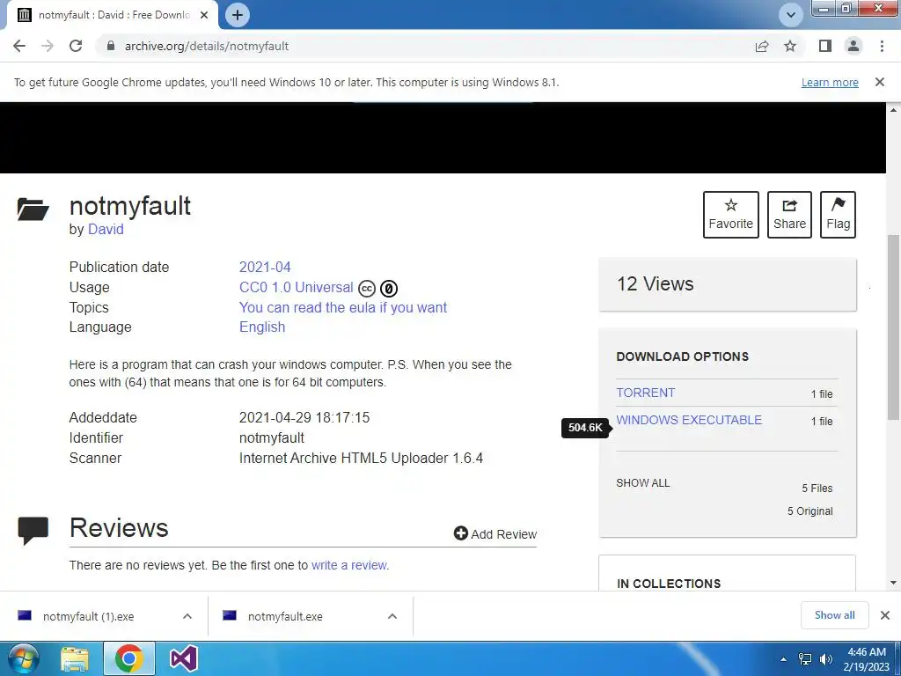Click network icon in system tray
901x676 pixels.
[805, 659]
